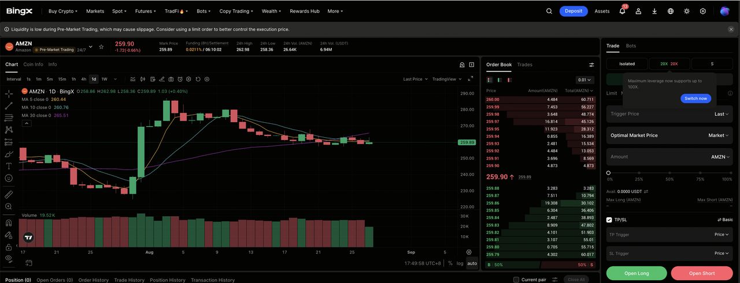The height and width of the screenshot is (283, 740).
Task: Open order book settings sliders icon
Action: pyautogui.click(x=591, y=65)
